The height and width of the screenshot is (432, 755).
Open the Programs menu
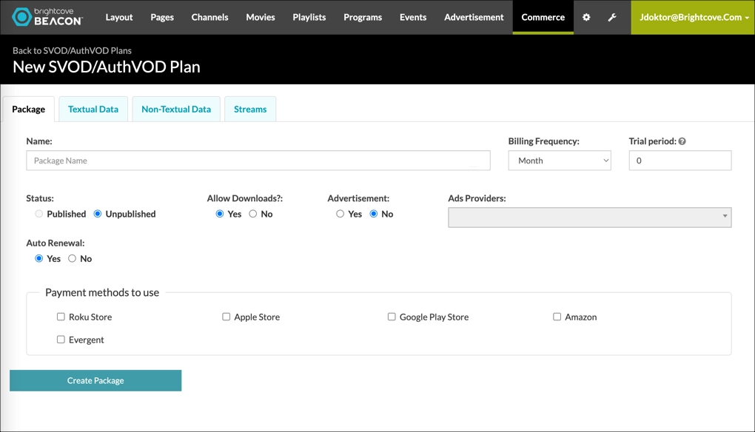(363, 17)
